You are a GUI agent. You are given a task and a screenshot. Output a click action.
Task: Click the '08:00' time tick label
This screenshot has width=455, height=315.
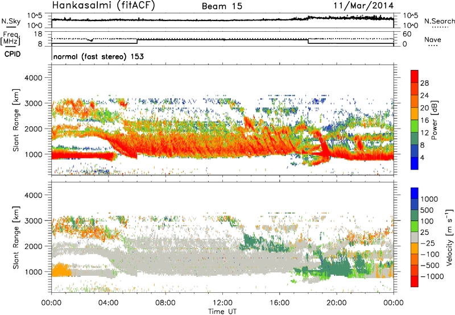166,303
